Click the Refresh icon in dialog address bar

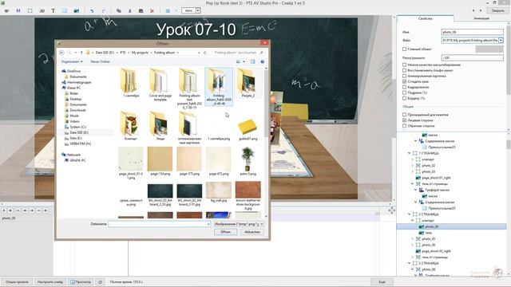coord(205,53)
